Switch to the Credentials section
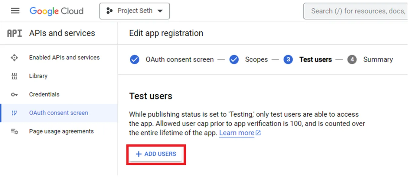Viewport: 408px width, 190px height. (44, 94)
